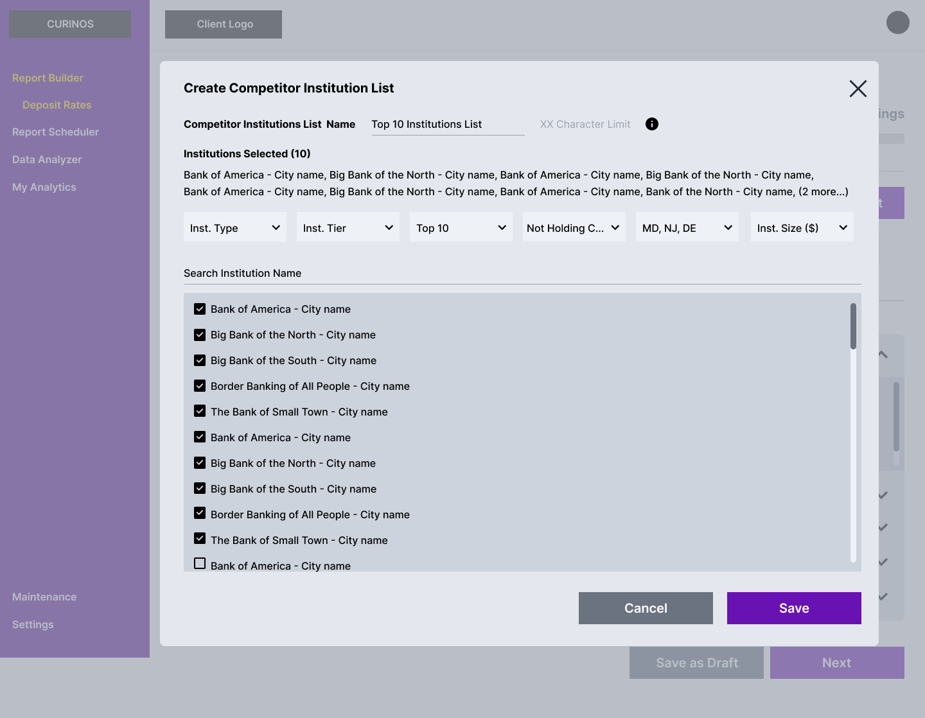
Task: Open the Inst. Type dropdown
Action: pyautogui.click(x=235, y=227)
